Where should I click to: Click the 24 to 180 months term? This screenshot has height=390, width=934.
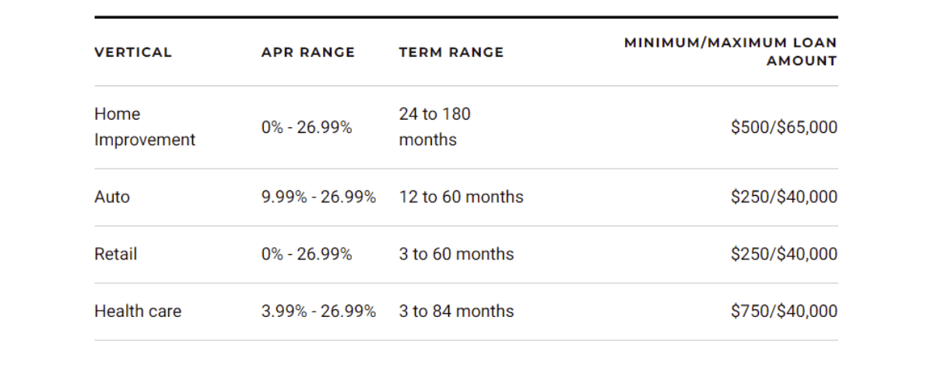[x=435, y=127]
